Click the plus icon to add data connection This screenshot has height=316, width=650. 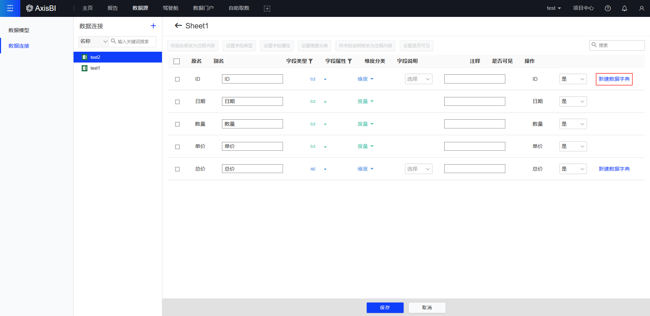coord(153,26)
